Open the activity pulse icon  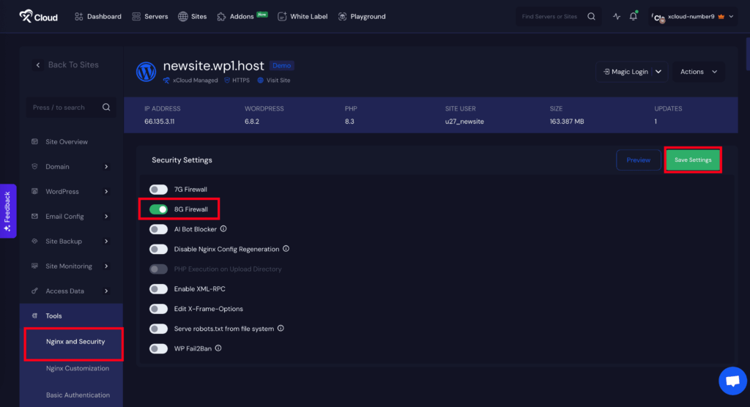coord(617,16)
